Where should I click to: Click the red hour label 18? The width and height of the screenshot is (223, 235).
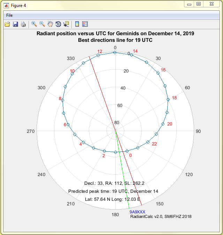(x=174, y=98)
